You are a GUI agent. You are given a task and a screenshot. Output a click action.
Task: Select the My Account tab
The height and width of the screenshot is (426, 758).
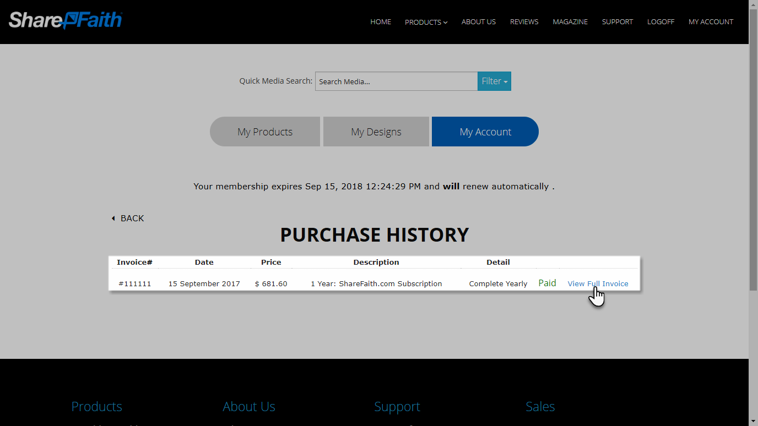[x=485, y=132]
